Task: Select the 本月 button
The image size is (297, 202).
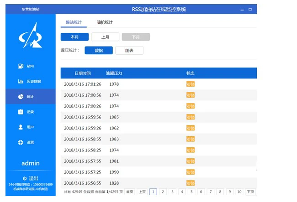Action: 74,37
